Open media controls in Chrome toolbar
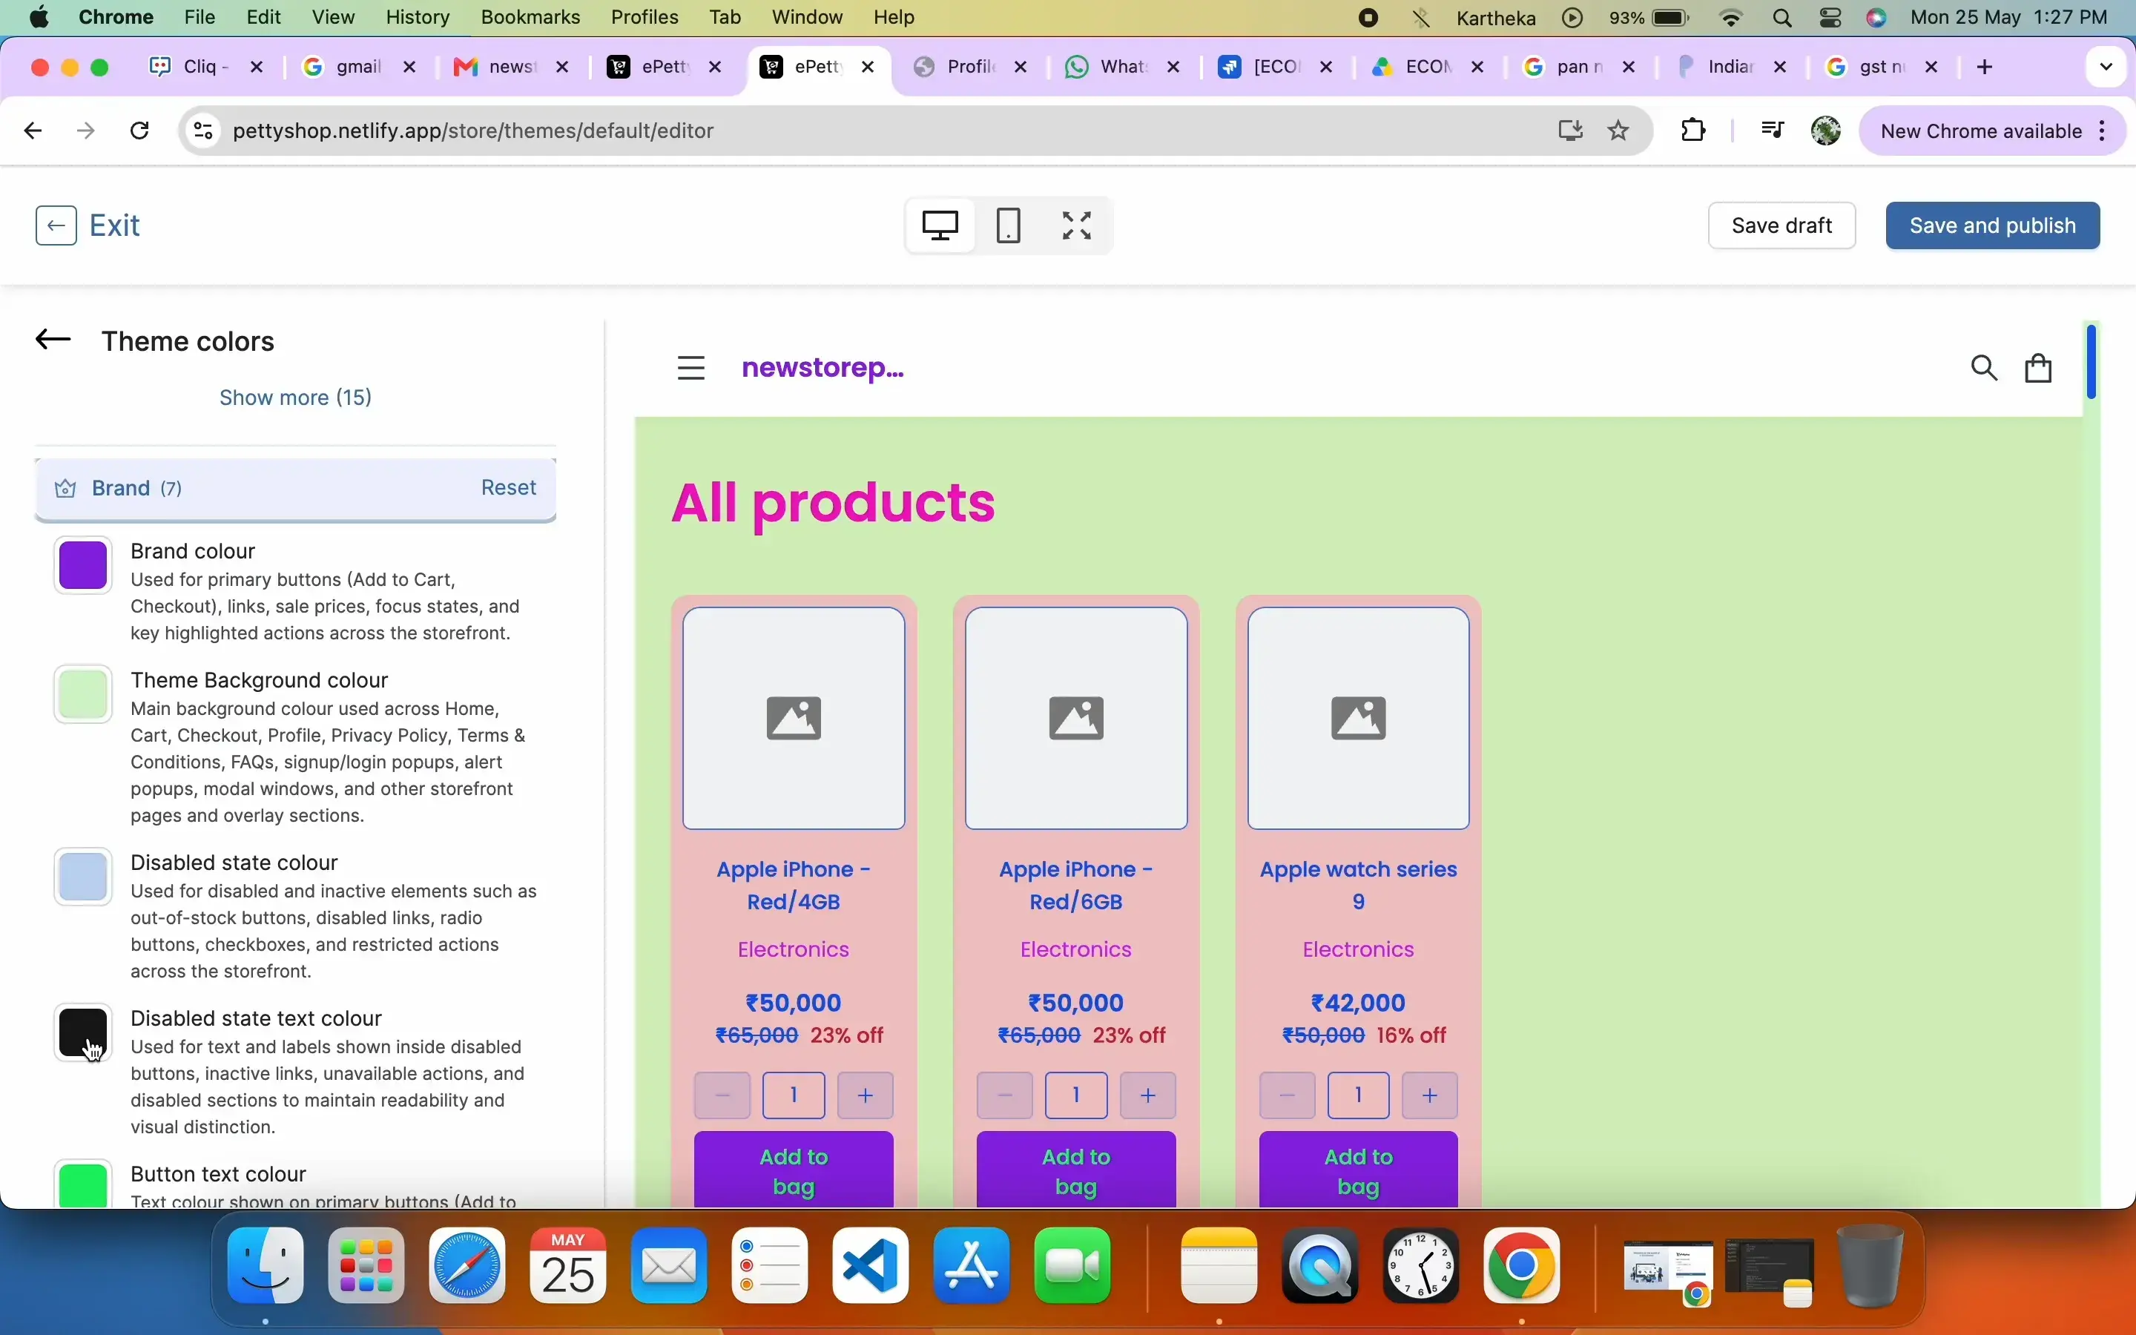 (1773, 131)
